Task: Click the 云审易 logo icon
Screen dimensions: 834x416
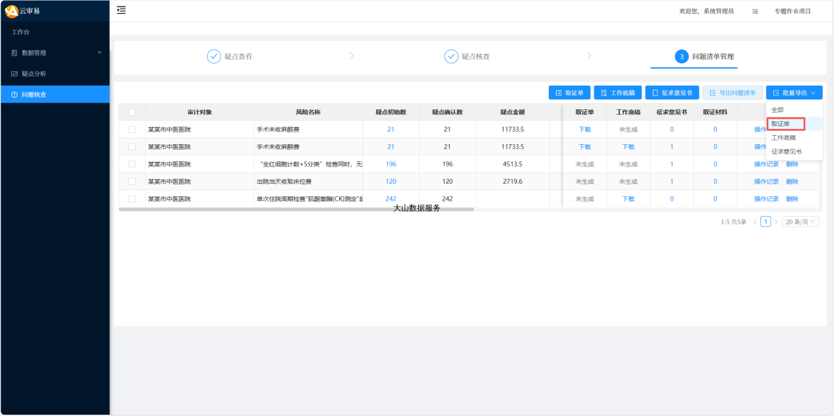Action: [x=11, y=11]
